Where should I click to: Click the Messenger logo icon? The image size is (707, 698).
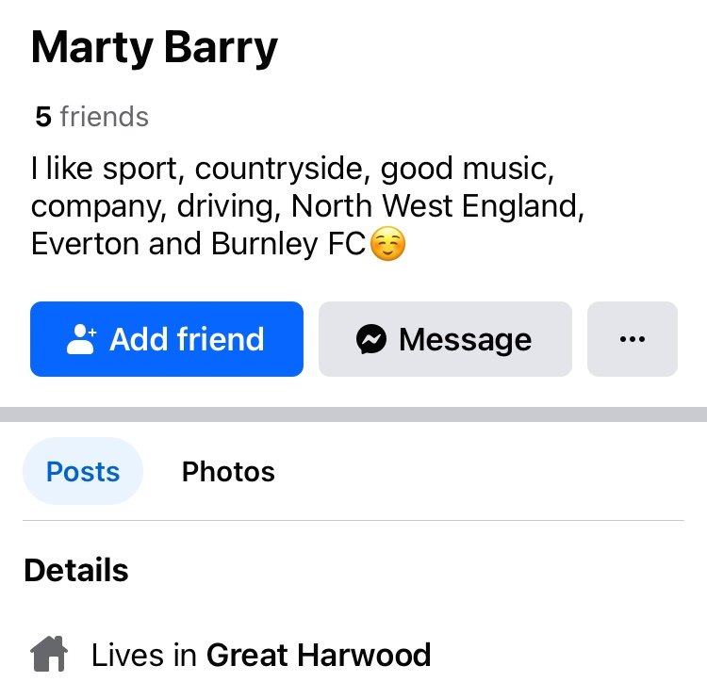click(371, 339)
